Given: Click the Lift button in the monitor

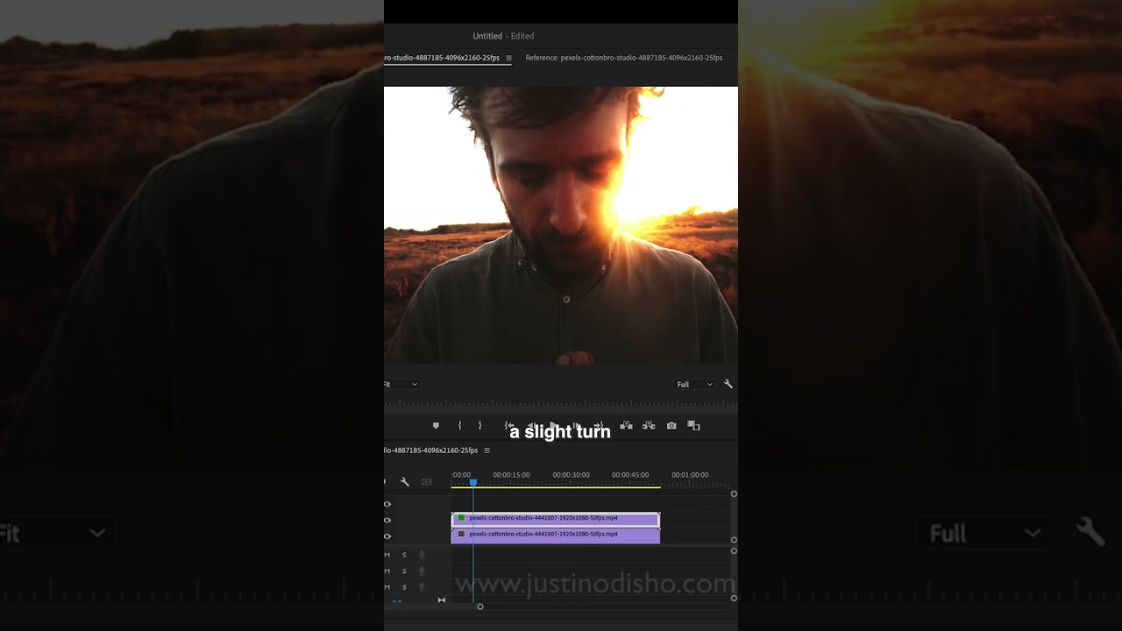Looking at the screenshot, I should (x=626, y=426).
